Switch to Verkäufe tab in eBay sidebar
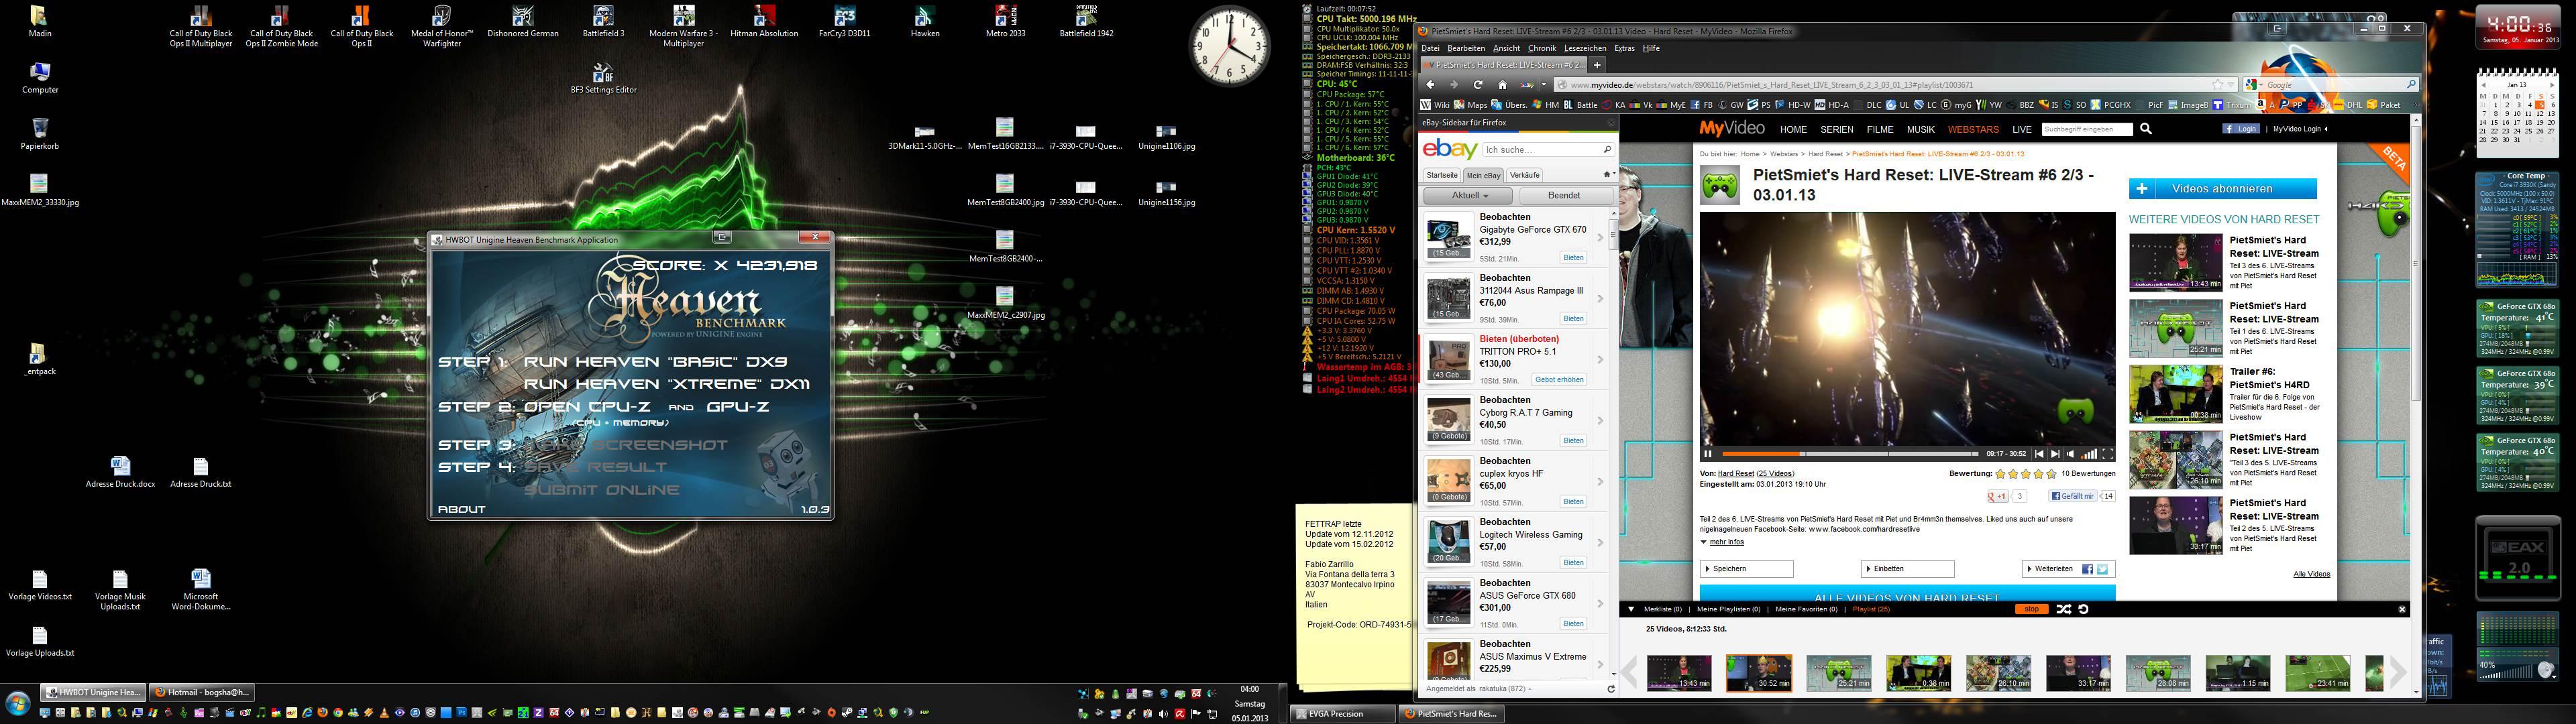 point(1524,175)
